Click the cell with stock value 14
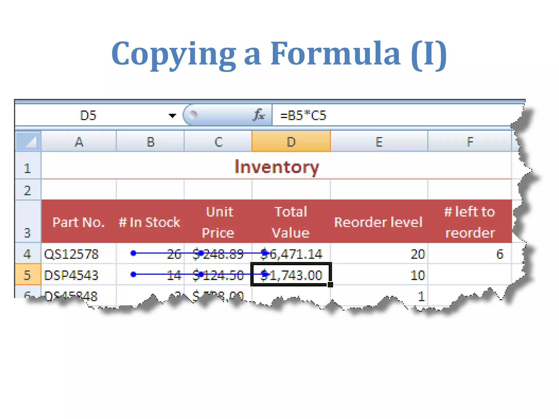This screenshot has width=559, height=419. click(150, 274)
